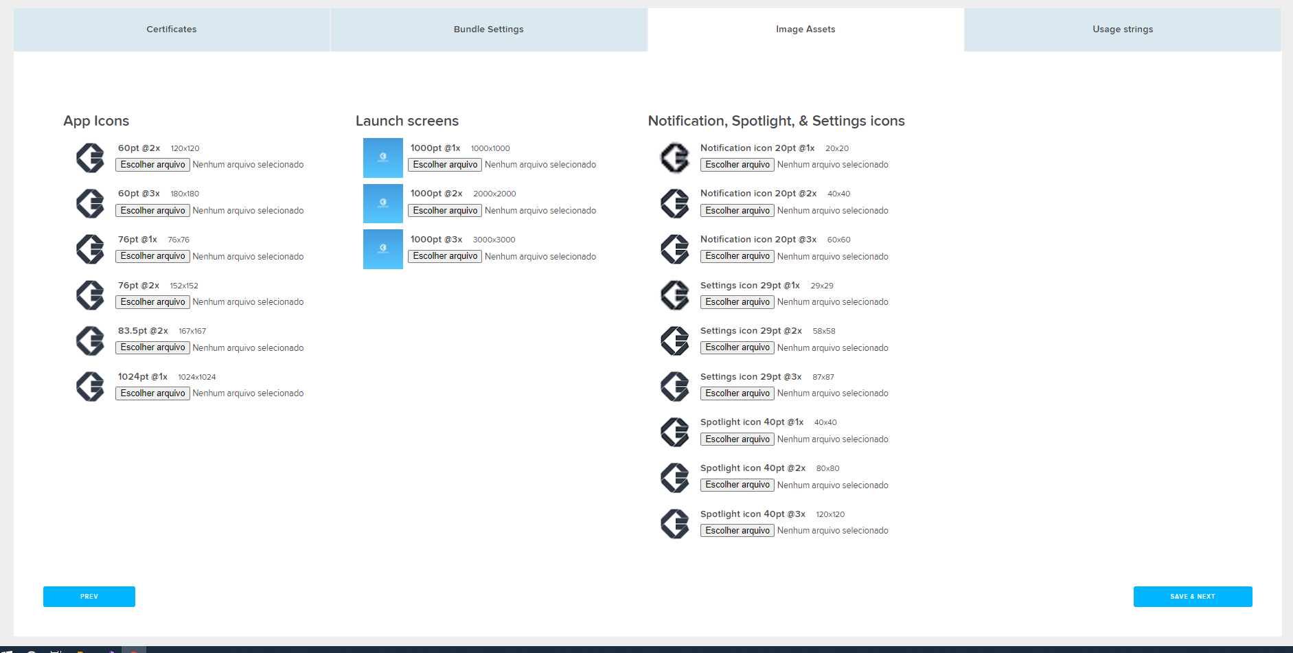Image resolution: width=1293 pixels, height=653 pixels.
Task: Choose file for 1000pt @2x launch screen
Action: click(445, 211)
